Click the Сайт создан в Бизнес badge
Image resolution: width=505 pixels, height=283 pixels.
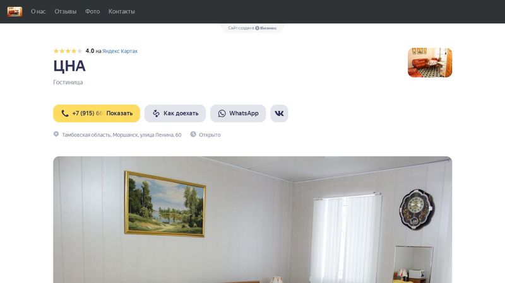(x=252, y=28)
